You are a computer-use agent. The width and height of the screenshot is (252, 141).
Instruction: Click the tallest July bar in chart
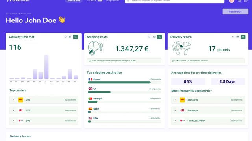[x=46, y=67]
